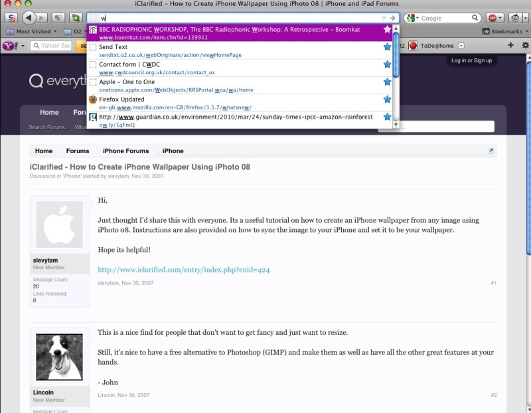Screen dimensions: 531x413
Task: Click post permalink #1
Action: tap(493, 283)
